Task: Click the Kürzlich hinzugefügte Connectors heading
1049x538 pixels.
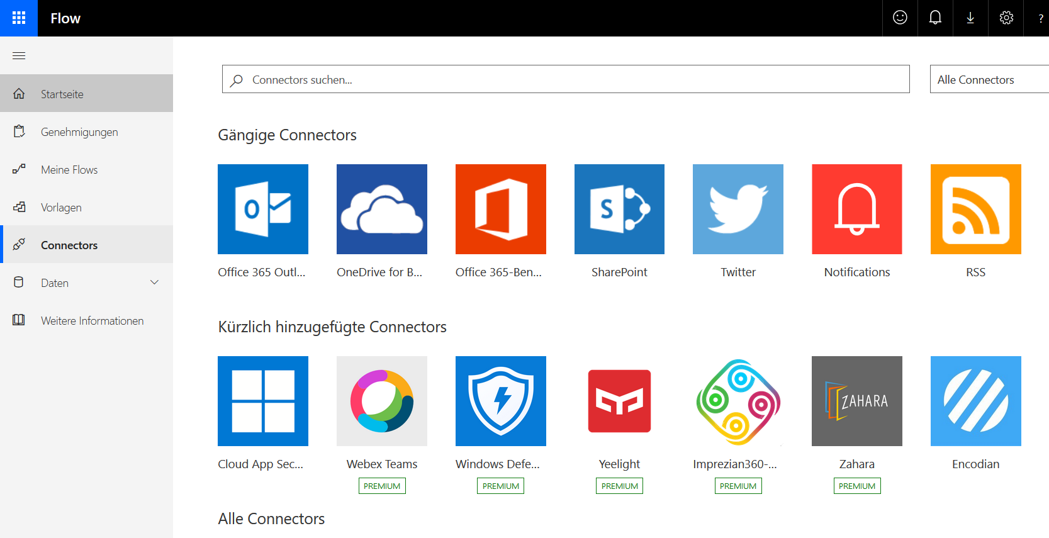Action: pyautogui.click(x=332, y=327)
